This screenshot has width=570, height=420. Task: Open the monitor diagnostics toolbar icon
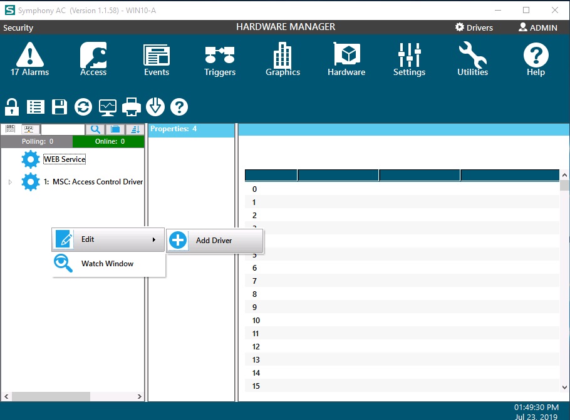coord(108,107)
